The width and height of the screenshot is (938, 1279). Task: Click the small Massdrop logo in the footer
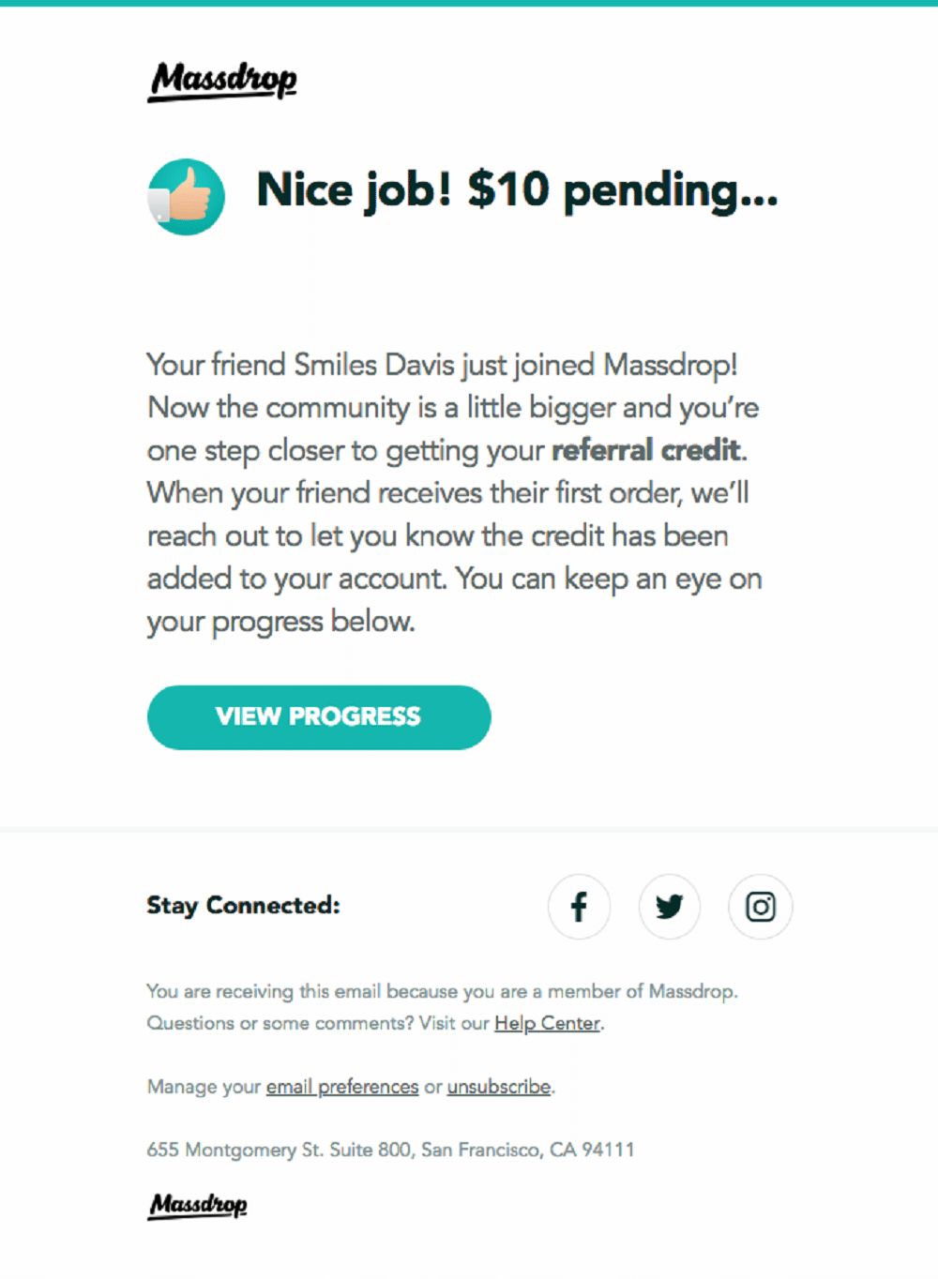pos(198,1205)
